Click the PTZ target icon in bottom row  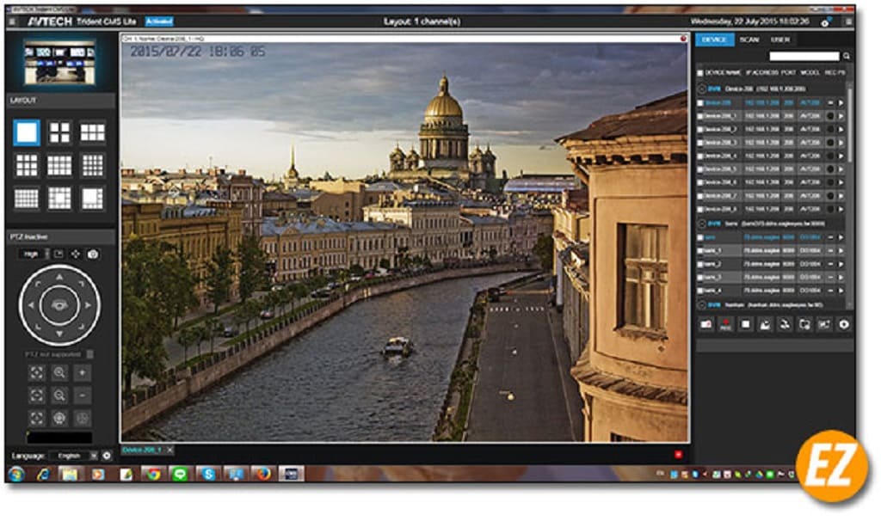[x=59, y=418]
